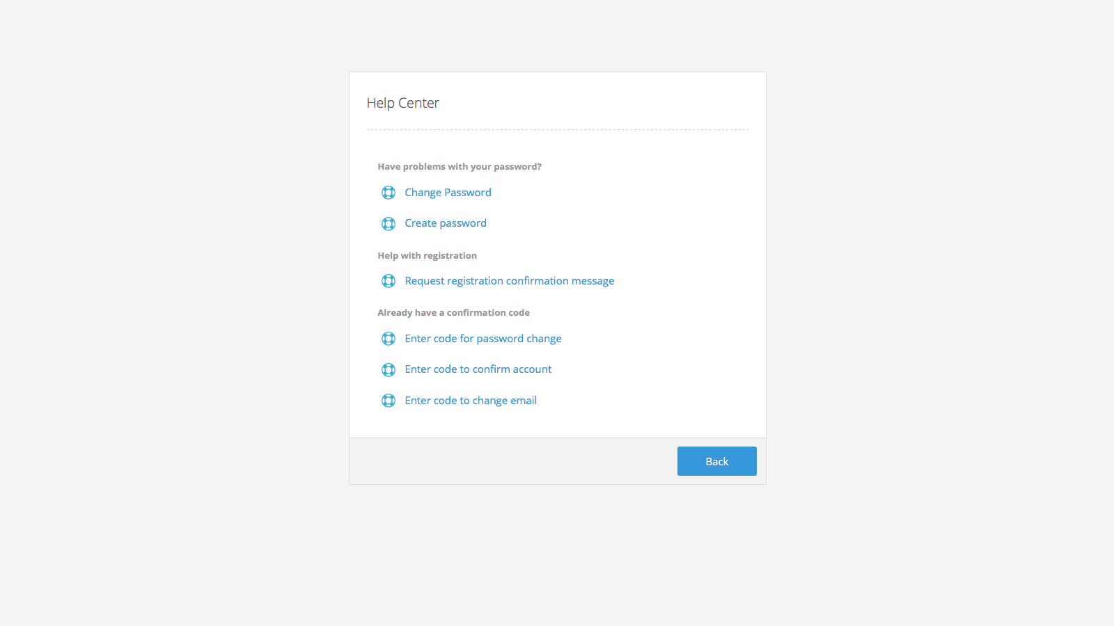
Task: Click the icon left of Enter code for password change
Action: tap(389, 339)
